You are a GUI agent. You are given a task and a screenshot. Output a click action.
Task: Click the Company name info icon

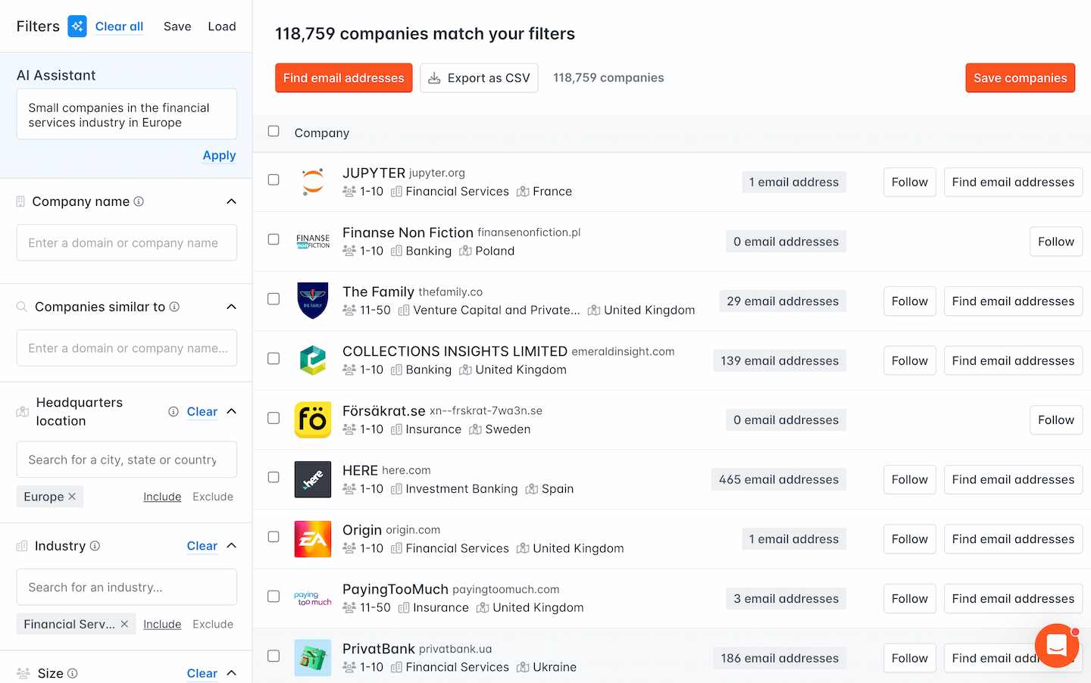(139, 201)
